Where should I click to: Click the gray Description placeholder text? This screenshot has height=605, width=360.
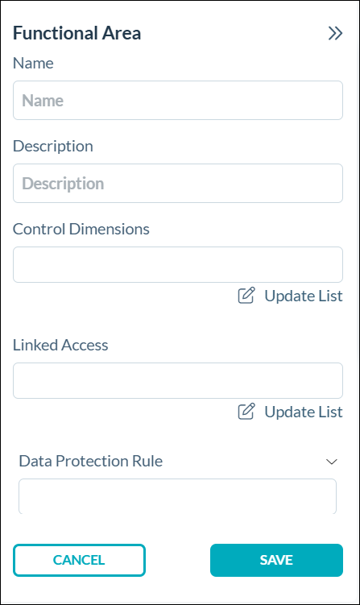tap(63, 184)
